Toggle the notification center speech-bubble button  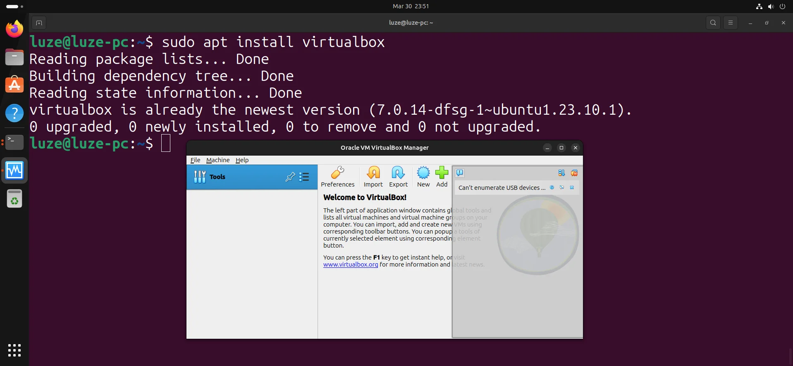[x=460, y=173]
